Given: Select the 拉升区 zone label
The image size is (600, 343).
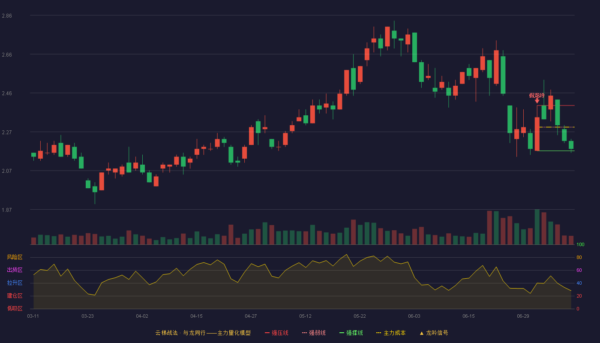Looking at the screenshot, I should 15,283.
